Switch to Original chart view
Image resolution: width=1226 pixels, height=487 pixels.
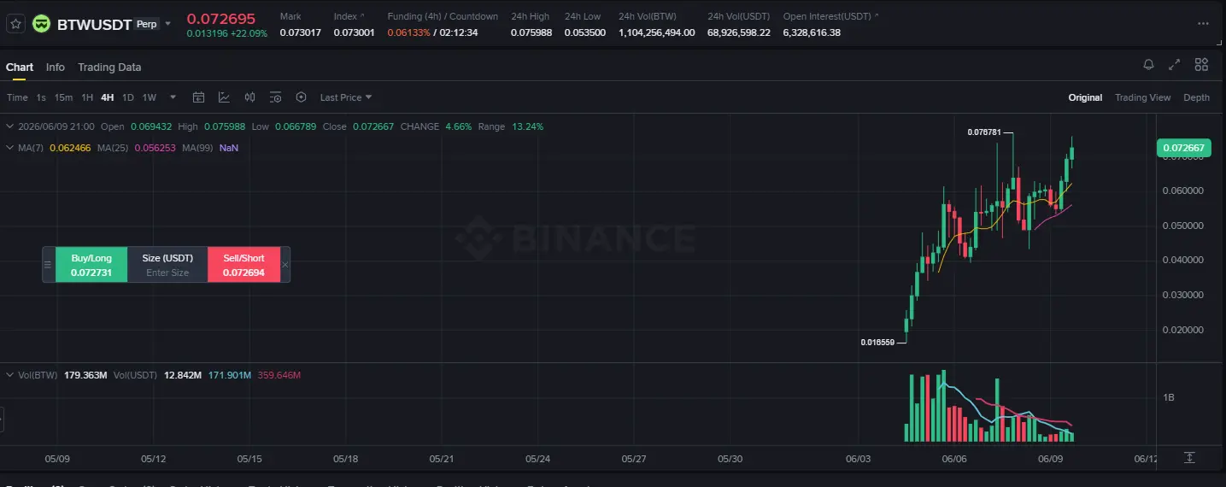1085,97
